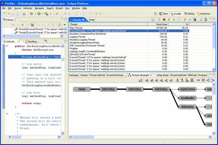This screenshot has height=145, width=218.
Task: Click the Open Perspective icon
Action: pyautogui.click(x=156, y=14)
